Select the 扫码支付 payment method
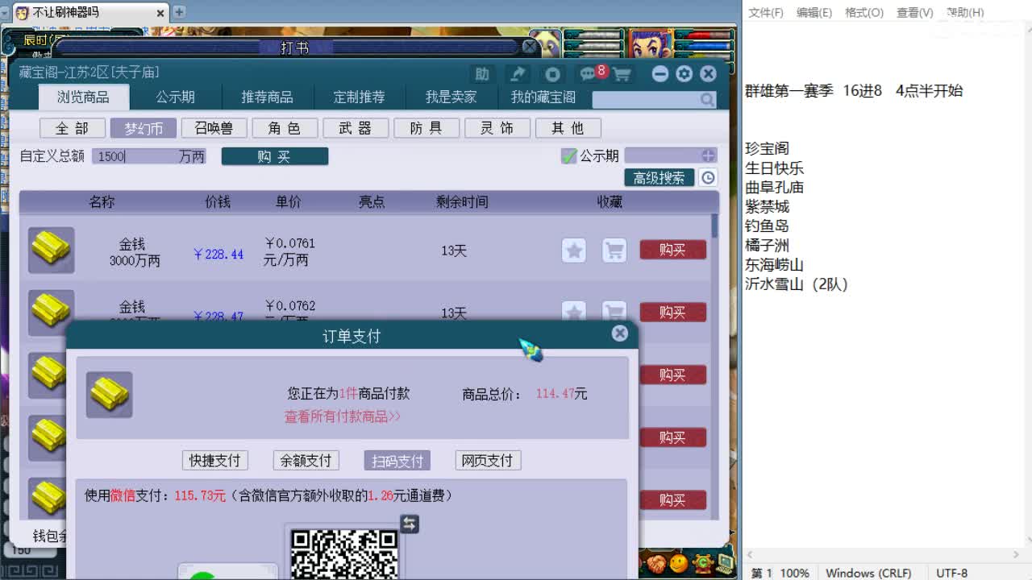Viewport: 1032px width, 580px height. [397, 461]
